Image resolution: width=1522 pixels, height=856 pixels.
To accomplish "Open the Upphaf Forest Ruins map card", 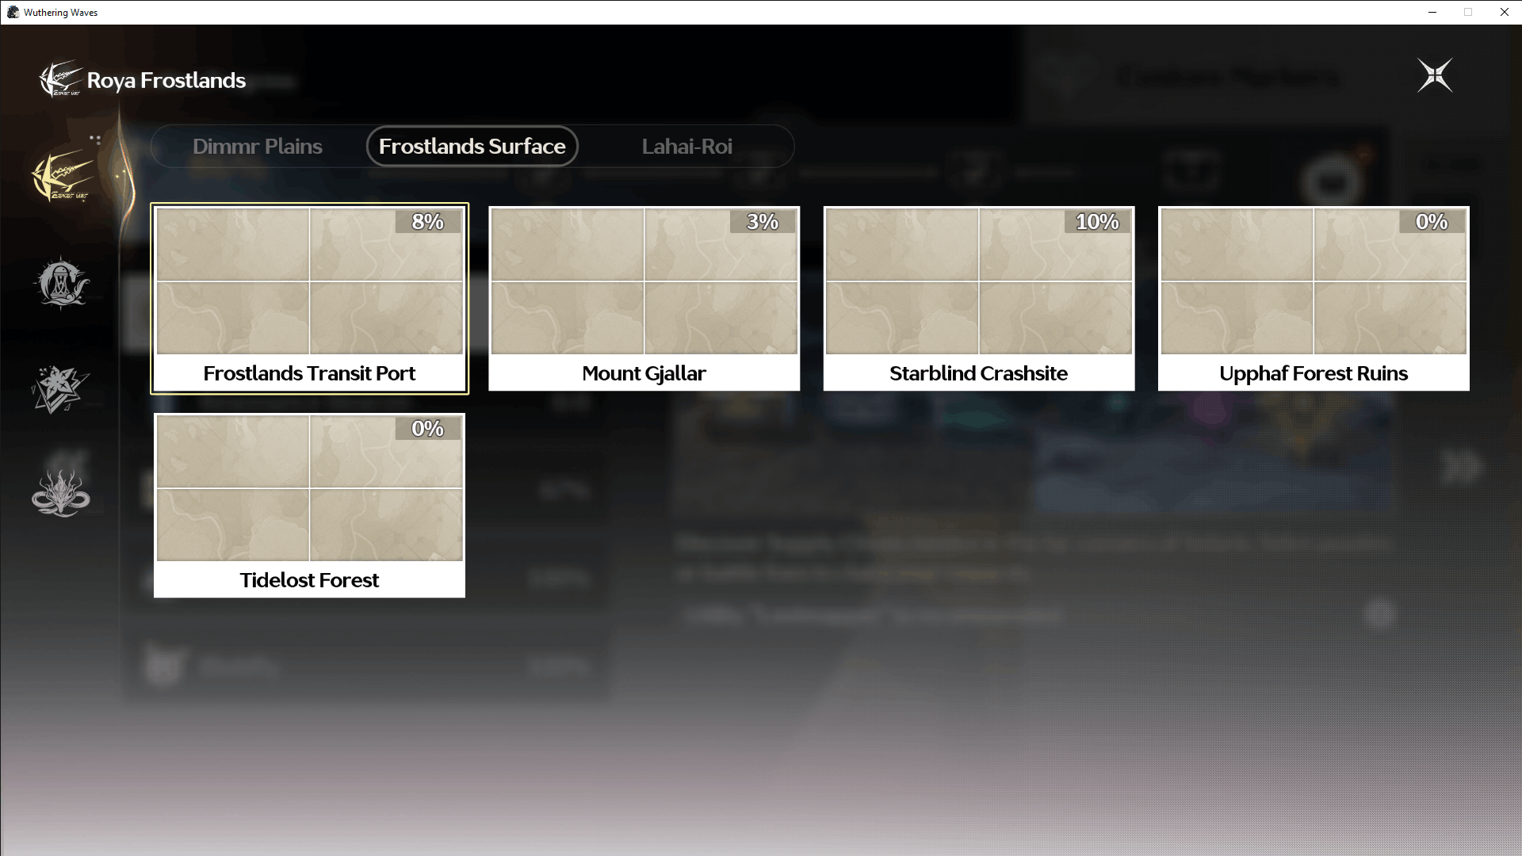I will pos(1314,298).
